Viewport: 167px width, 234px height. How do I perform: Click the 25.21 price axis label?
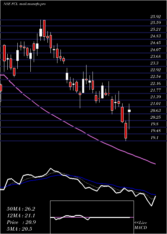(156, 29)
